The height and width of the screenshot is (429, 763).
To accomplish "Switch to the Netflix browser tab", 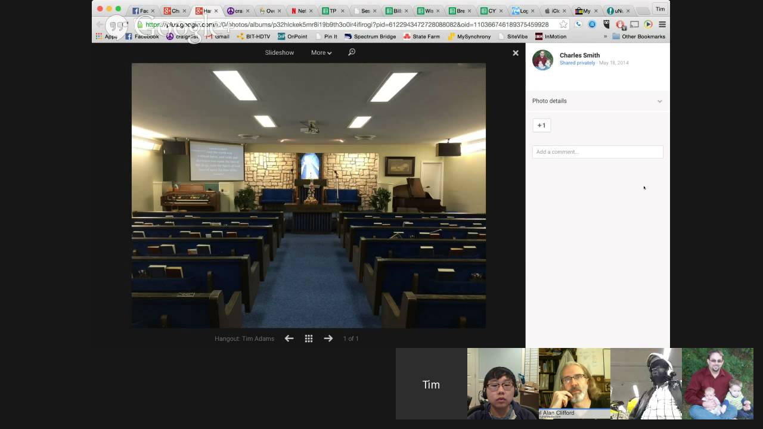I will click(302, 11).
